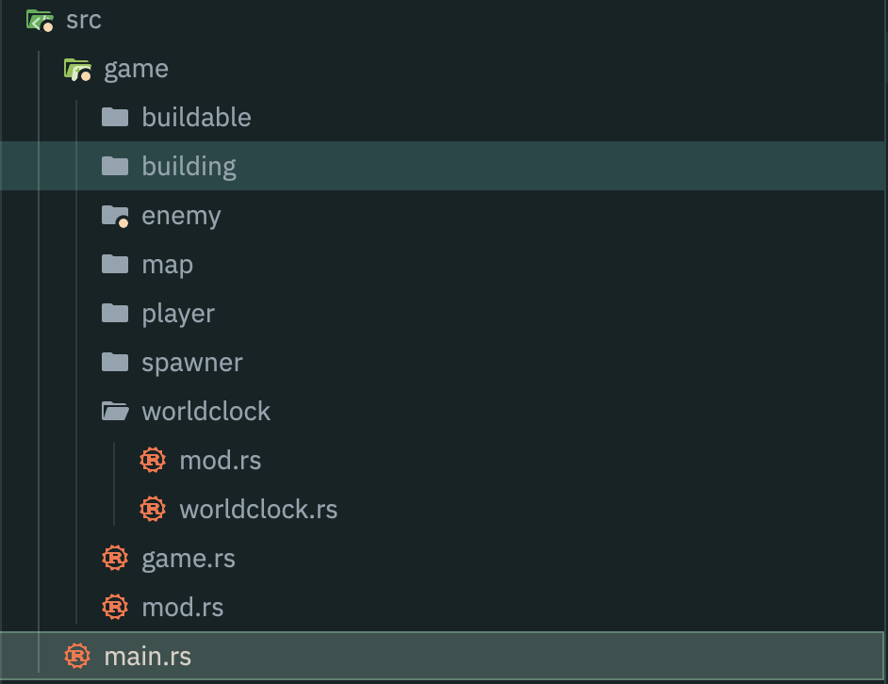Click the open worldclock folder icon
888x684 pixels.
(115, 411)
